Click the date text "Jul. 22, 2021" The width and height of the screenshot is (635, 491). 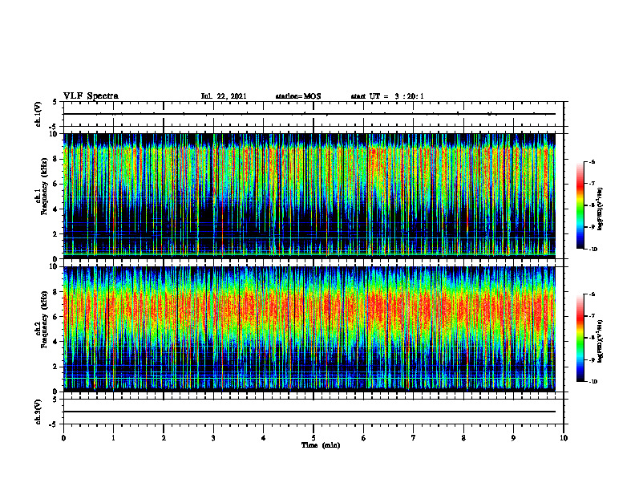click(x=224, y=96)
